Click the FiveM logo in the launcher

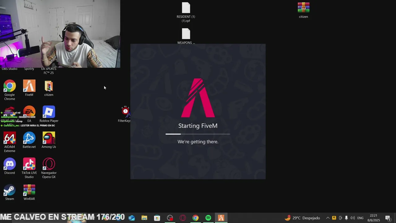coord(198,98)
